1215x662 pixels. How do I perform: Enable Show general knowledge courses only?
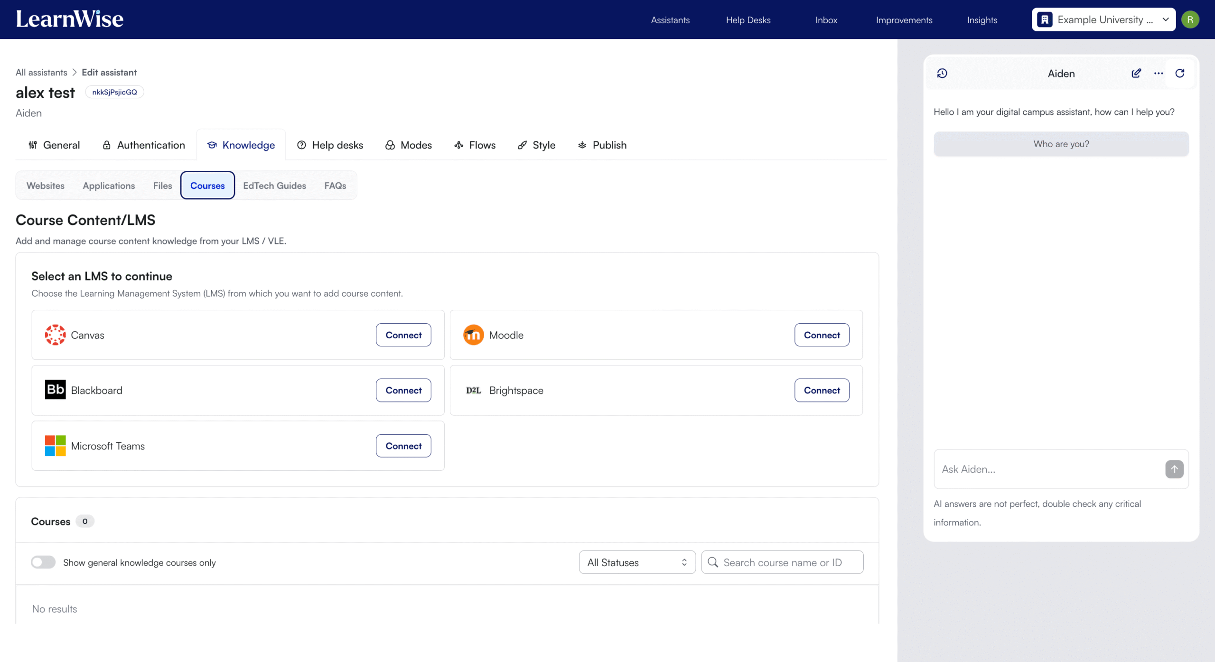pyautogui.click(x=43, y=562)
